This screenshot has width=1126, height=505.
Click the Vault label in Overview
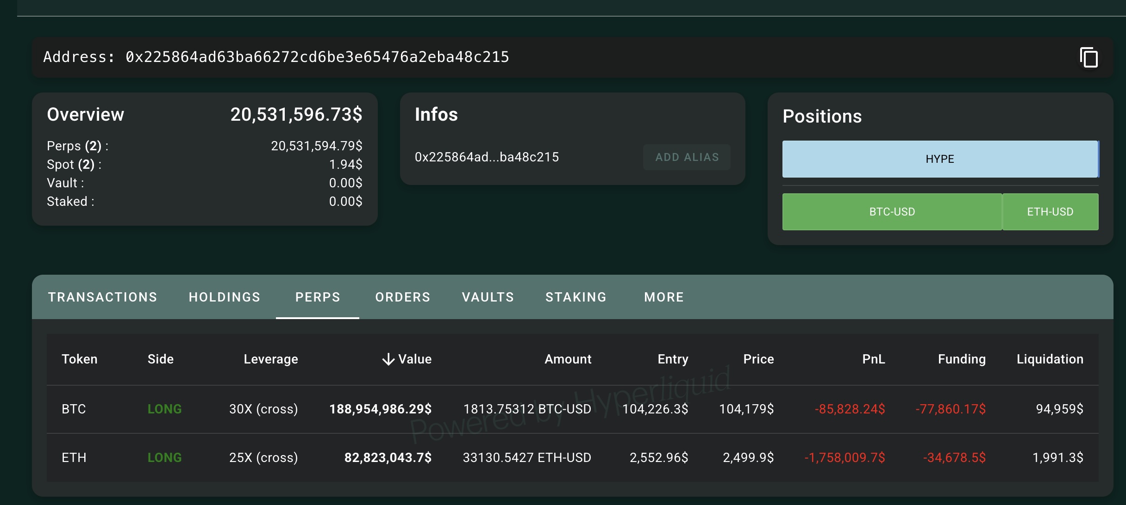point(65,183)
